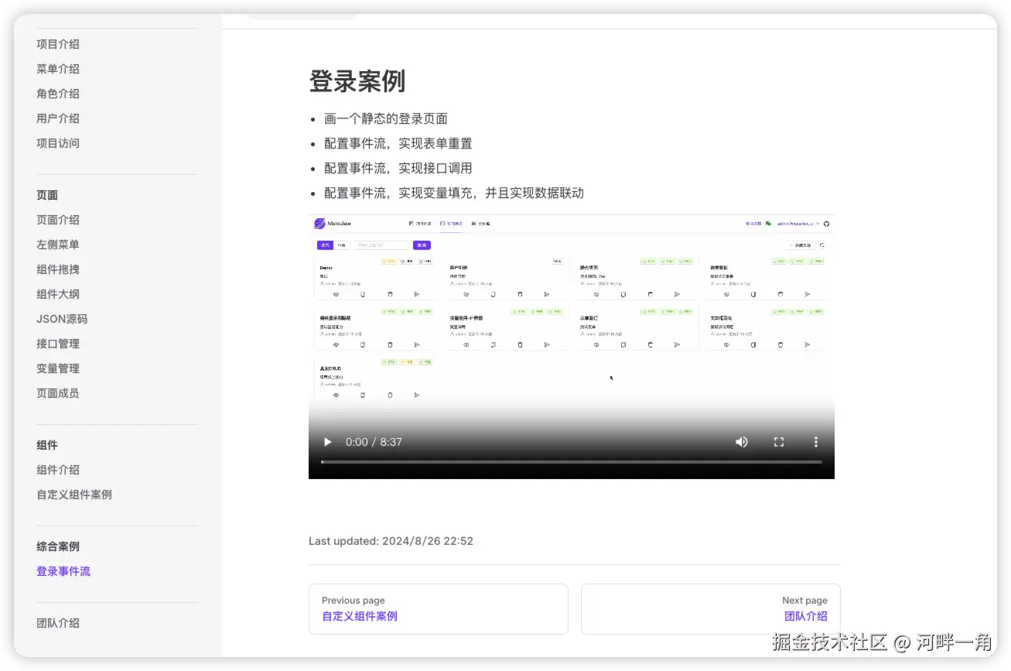Click the 组件 section heading in sidebar

click(x=47, y=445)
